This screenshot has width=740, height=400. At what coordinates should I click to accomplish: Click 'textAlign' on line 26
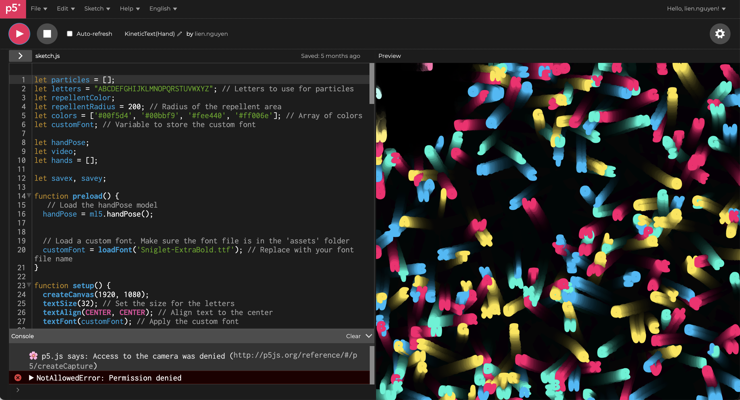[x=62, y=312]
